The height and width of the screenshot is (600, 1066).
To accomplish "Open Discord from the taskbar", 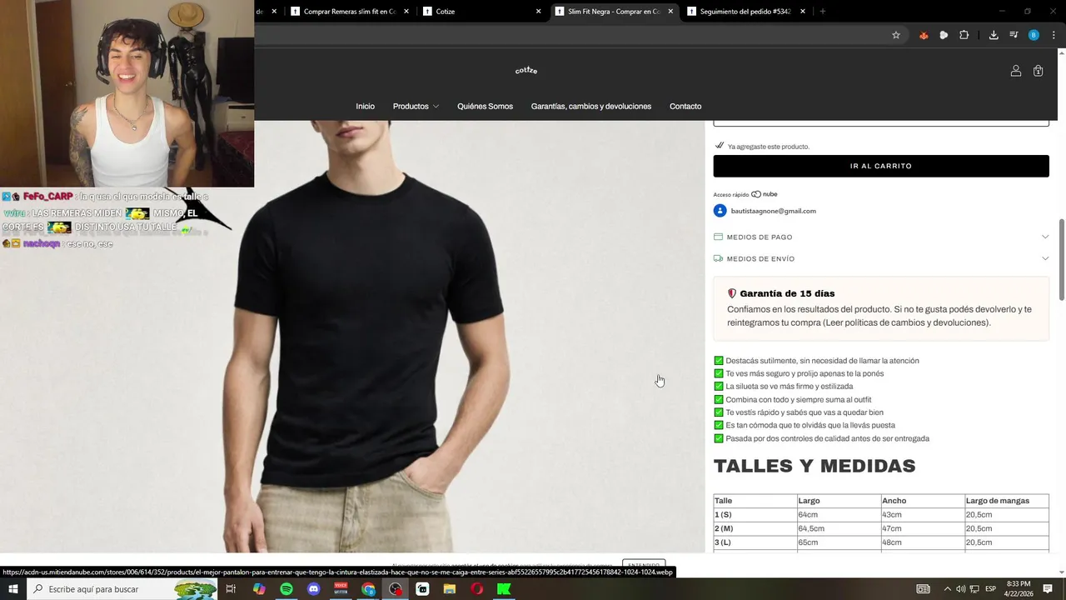I will (x=313, y=589).
